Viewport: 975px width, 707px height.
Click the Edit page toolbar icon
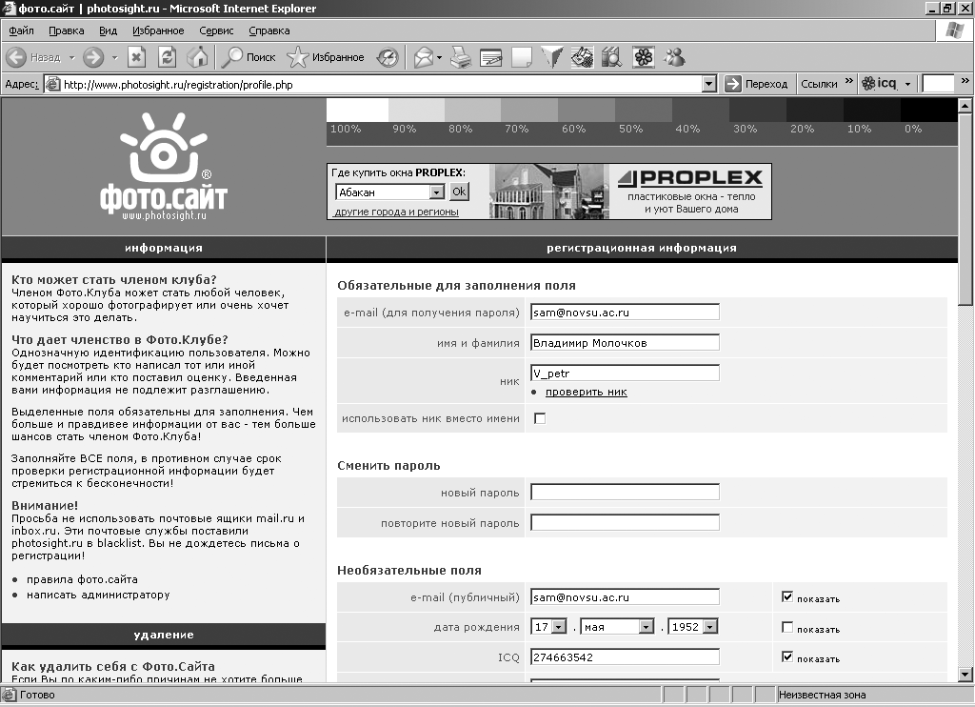pyautogui.click(x=490, y=58)
